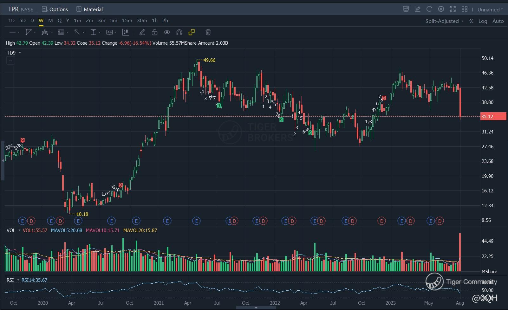Click the pencil draw tool icon

click(x=142, y=32)
